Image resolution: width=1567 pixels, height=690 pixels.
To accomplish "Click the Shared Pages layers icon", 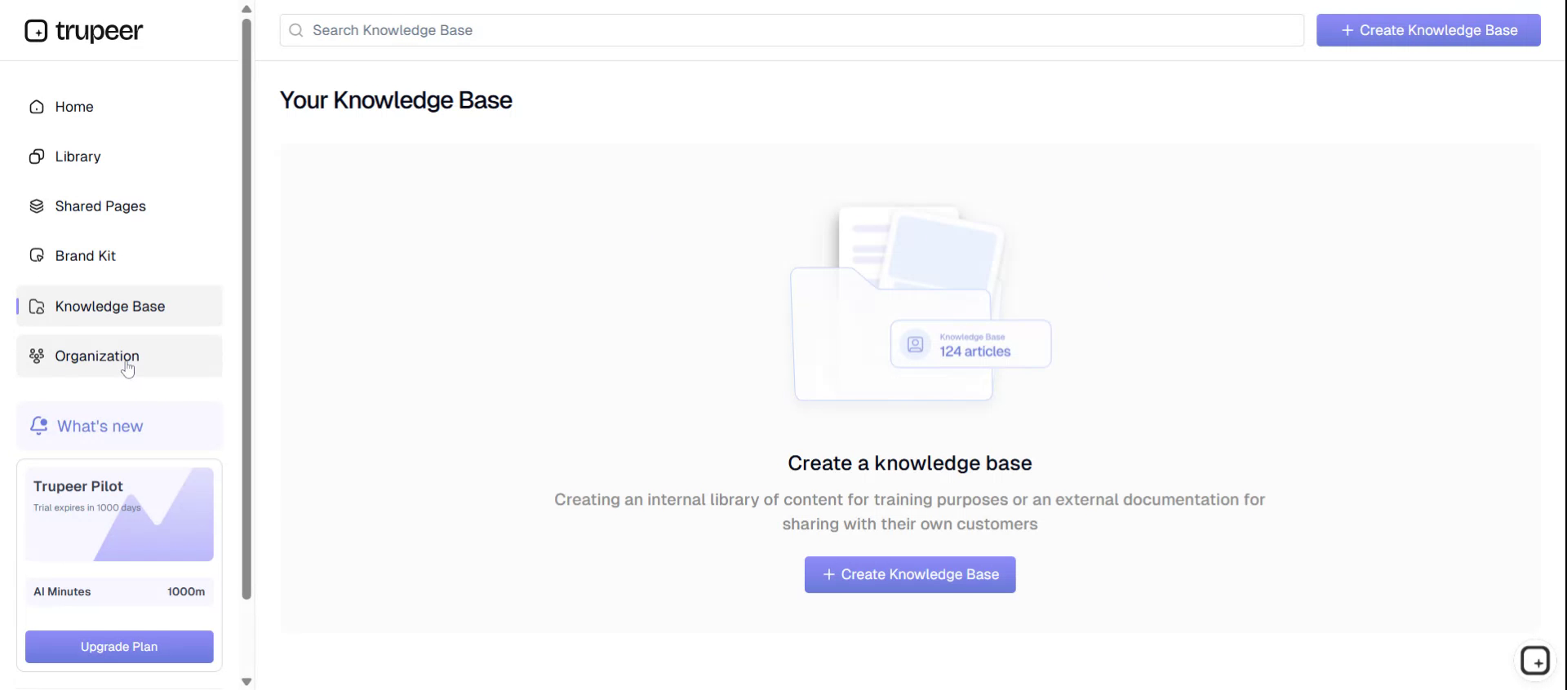I will coord(37,206).
